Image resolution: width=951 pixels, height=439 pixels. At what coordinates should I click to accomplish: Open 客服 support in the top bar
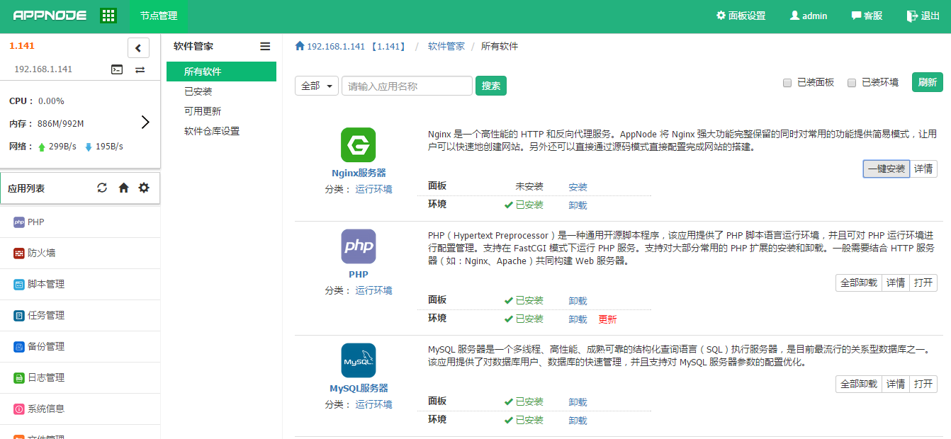tap(867, 16)
